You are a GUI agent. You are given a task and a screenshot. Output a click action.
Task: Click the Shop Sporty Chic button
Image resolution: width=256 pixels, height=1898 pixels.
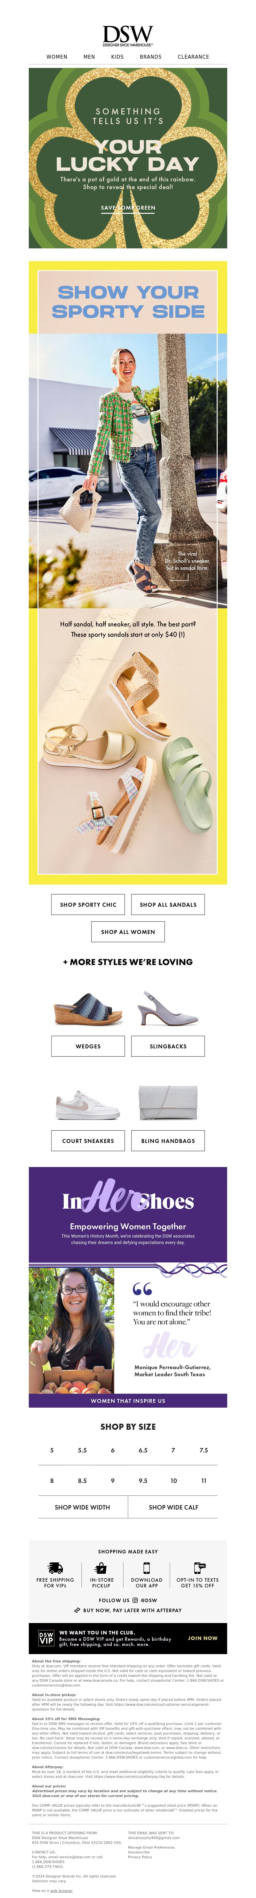[88, 904]
